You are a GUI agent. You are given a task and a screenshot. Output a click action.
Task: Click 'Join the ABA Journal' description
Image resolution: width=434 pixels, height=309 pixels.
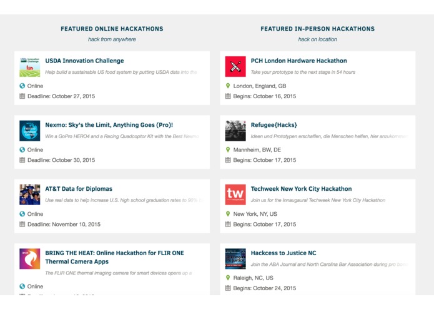(329, 265)
